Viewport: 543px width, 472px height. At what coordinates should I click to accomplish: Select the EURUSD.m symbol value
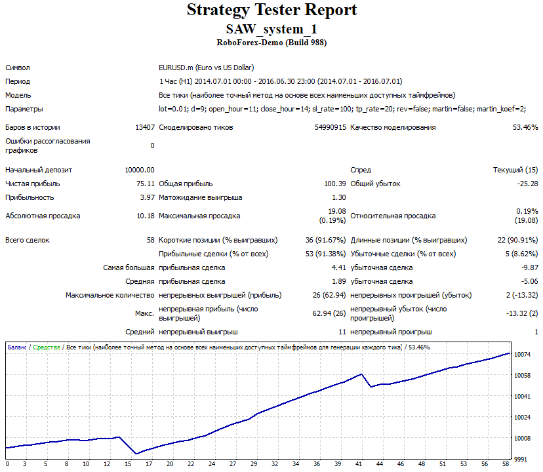(x=176, y=68)
